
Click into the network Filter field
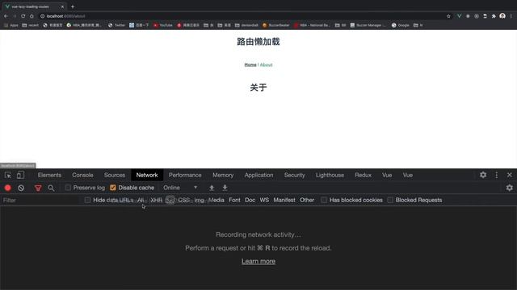tap(40, 201)
